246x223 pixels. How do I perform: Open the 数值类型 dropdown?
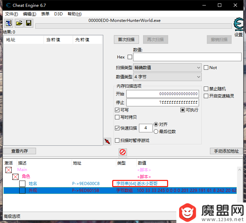[x=167, y=77]
